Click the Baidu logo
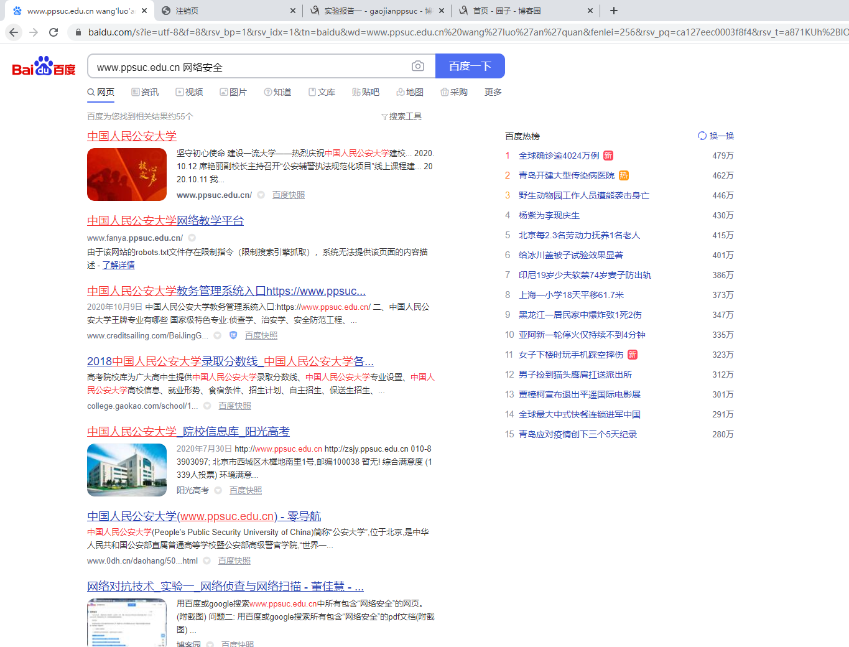Screen dimensions: 849x647 (x=44, y=66)
